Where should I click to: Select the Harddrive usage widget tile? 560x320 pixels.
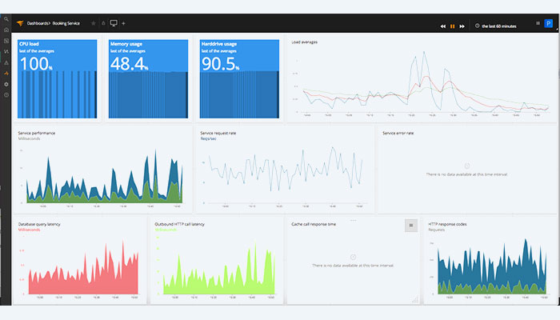point(239,78)
